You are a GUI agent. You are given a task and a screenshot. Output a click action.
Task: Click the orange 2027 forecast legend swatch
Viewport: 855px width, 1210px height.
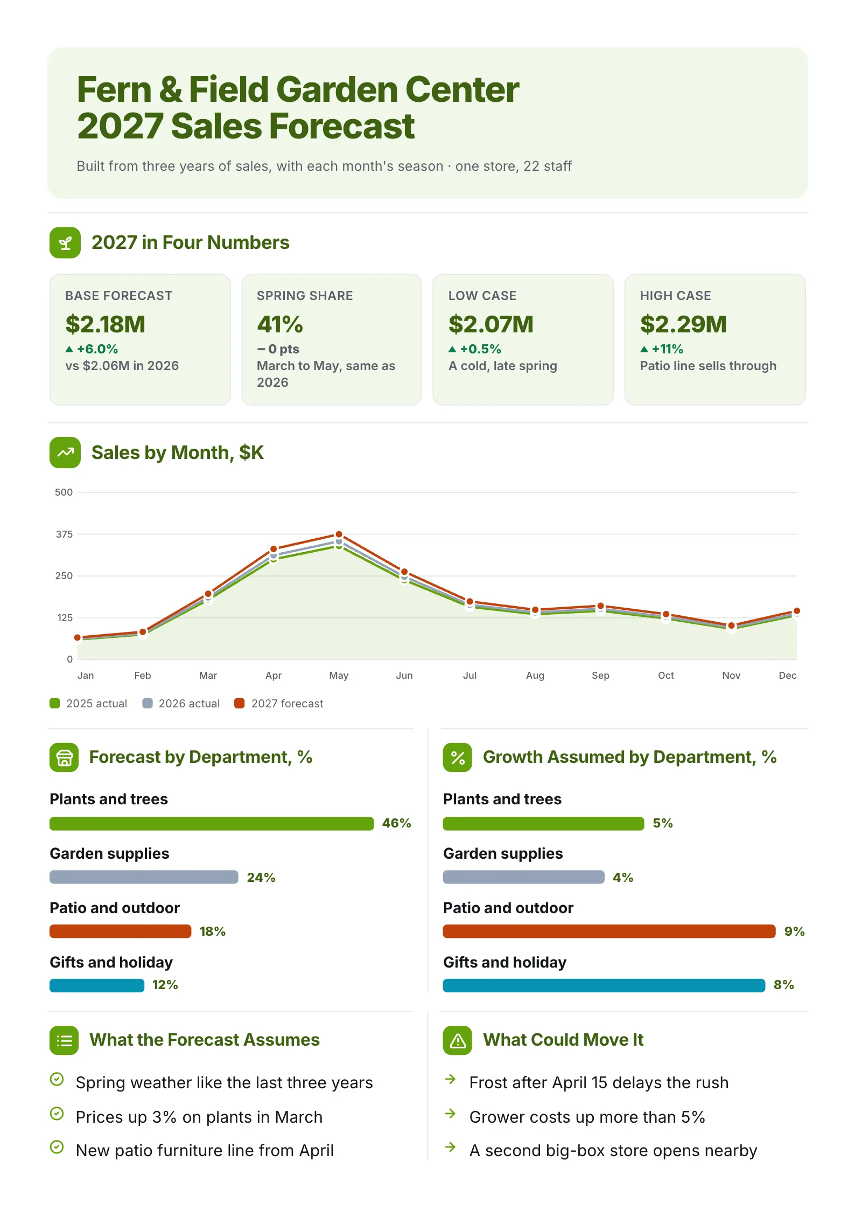coord(240,703)
